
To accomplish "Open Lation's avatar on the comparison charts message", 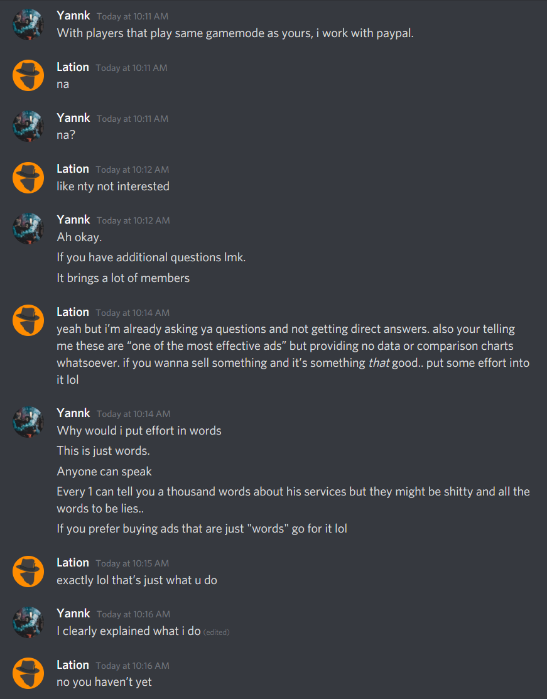I will [x=28, y=320].
